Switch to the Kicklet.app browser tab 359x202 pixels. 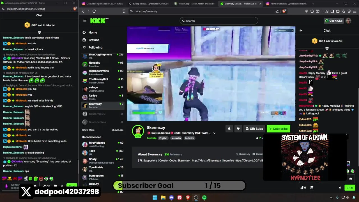195,4
